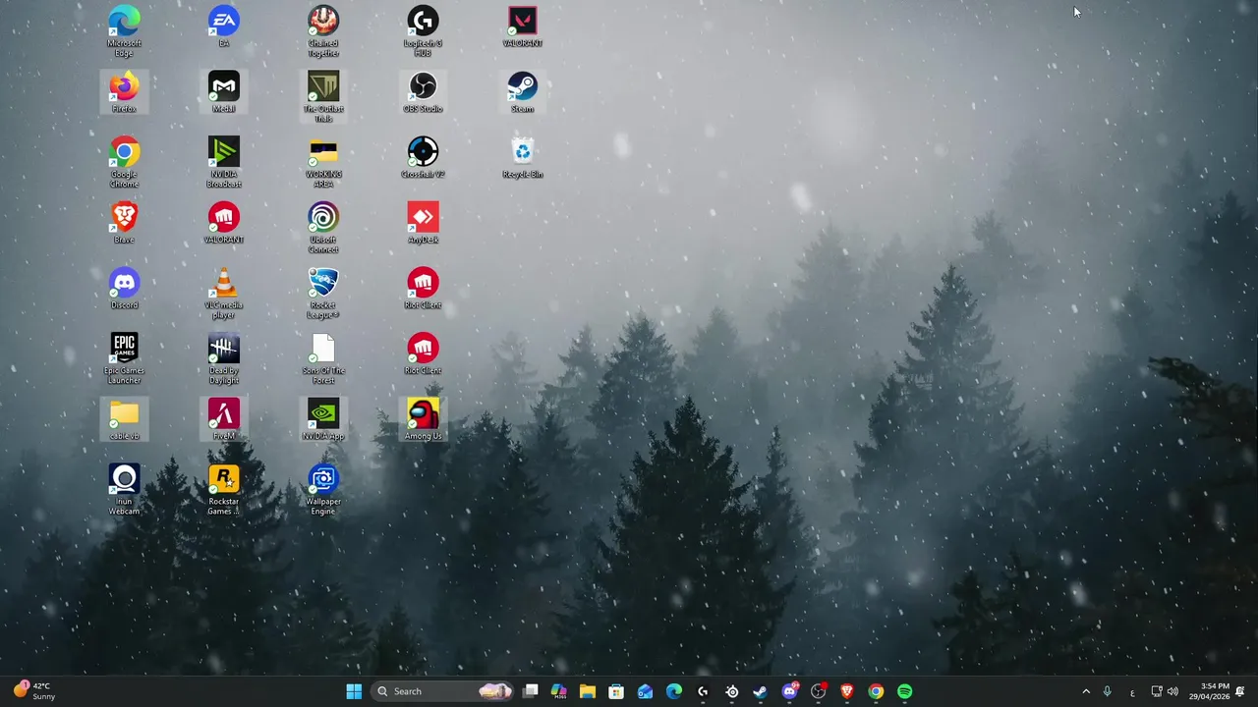This screenshot has width=1258, height=707.
Task: Select the Brave desktop shortcut
Action: pyautogui.click(x=124, y=223)
